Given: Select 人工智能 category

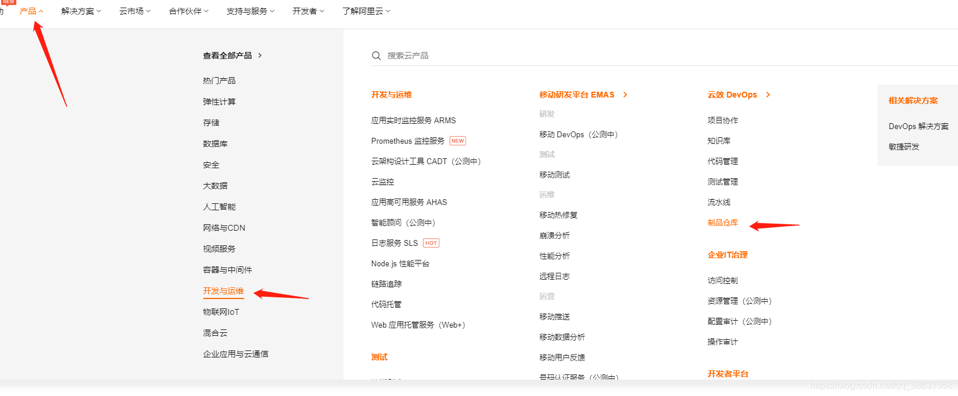Looking at the screenshot, I should click(219, 207).
